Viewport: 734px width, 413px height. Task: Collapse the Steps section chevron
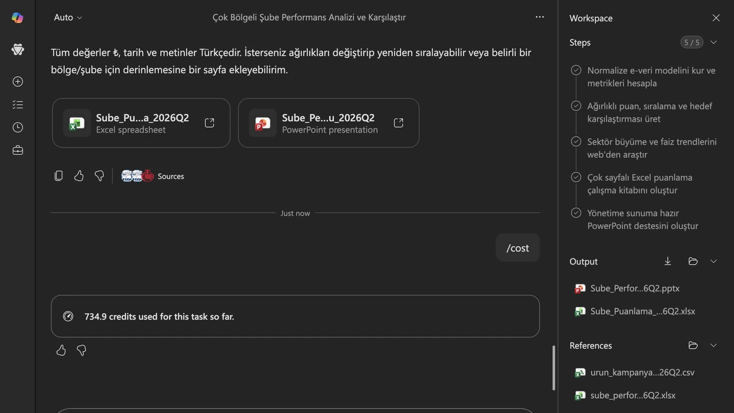(713, 42)
